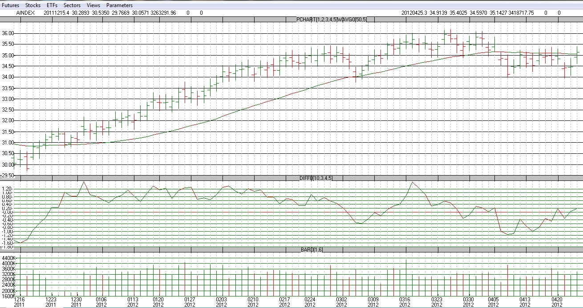Click the AINDEX symbol label
Screen dimensions: 583x308
pyautogui.click(x=25, y=13)
